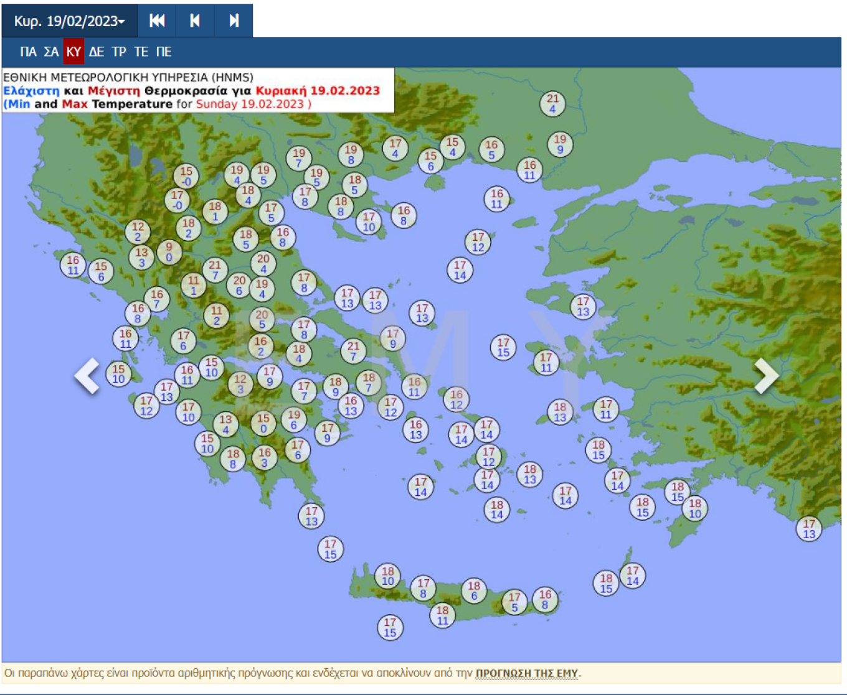
Task: Switch to the ΠΕ day tab
Action: (164, 52)
